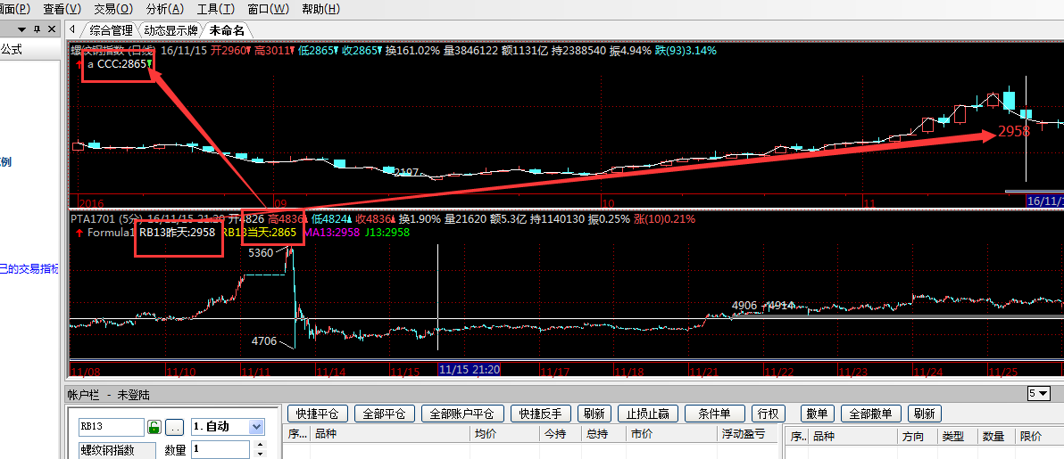Switch to the 动态显示牌 tab
Image resolution: width=1064 pixels, height=459 pixels.
pyautogui.click(x=170, y=29)
